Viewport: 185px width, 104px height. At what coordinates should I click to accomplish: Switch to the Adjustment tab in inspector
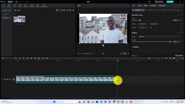[162, 5]
